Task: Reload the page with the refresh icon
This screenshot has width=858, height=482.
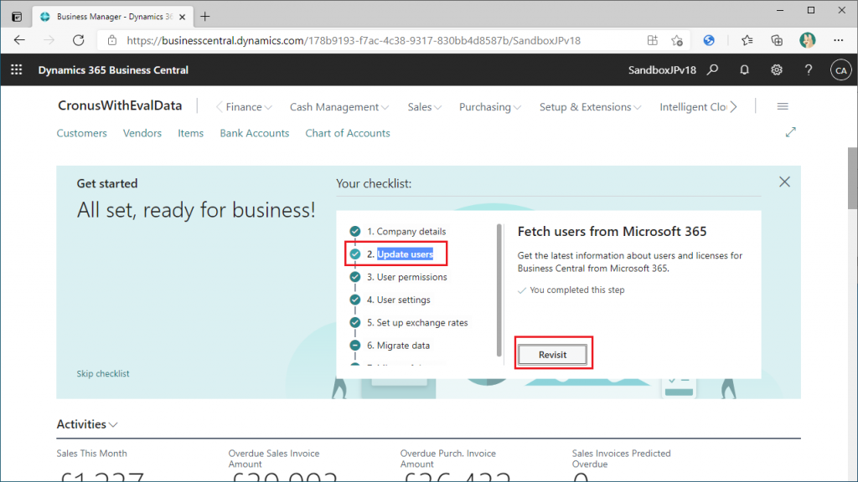Action: 79,40
